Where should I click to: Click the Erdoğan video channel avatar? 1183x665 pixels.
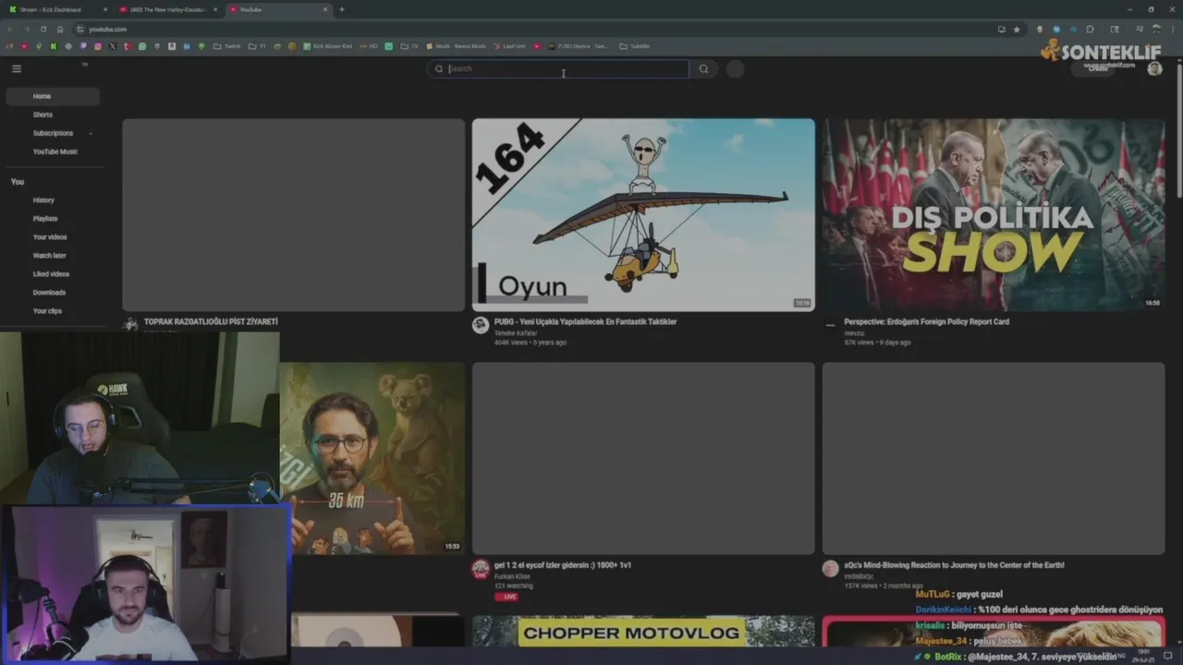click(x=830, y=325)
